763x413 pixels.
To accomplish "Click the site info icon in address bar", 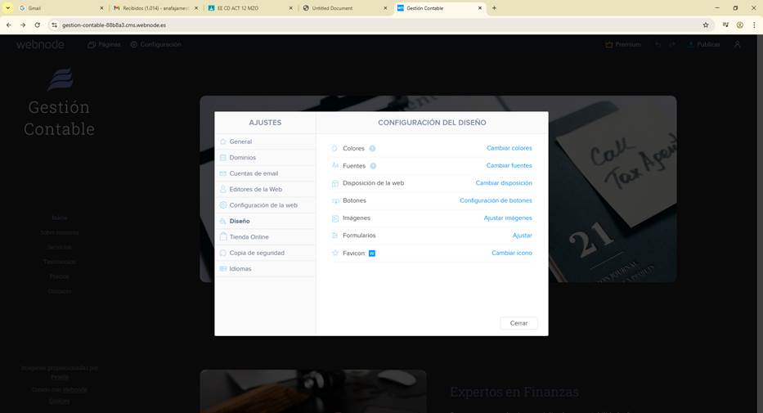I will pos(55,25).
